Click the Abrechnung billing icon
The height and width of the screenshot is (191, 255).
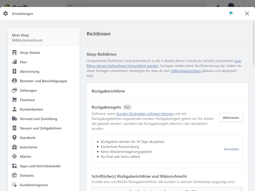click(14, 71)
